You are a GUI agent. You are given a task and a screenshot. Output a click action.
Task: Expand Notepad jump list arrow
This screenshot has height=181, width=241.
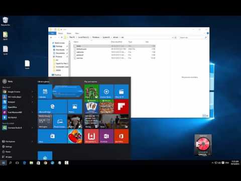coord(33,102)
